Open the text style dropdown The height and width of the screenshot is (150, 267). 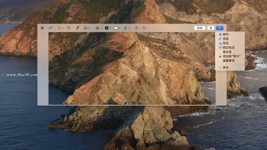pos(127,28)
